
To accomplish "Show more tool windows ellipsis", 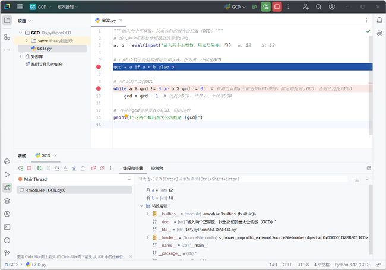I will [x=7, y=50].
